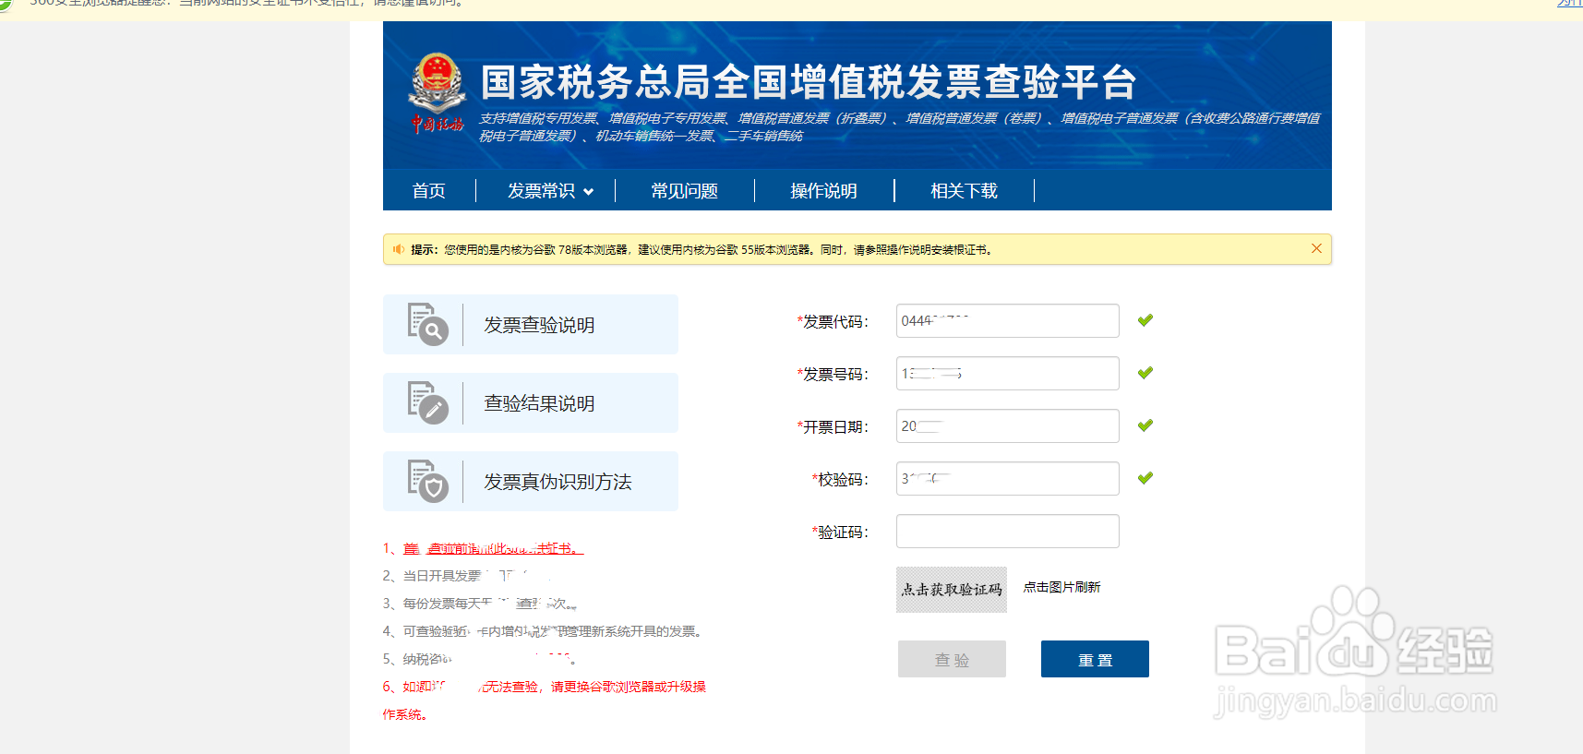Click the 开票日期 input field
This screenshot has width=1583, height=754.
pyautogui.click(x=1008, y=426)
